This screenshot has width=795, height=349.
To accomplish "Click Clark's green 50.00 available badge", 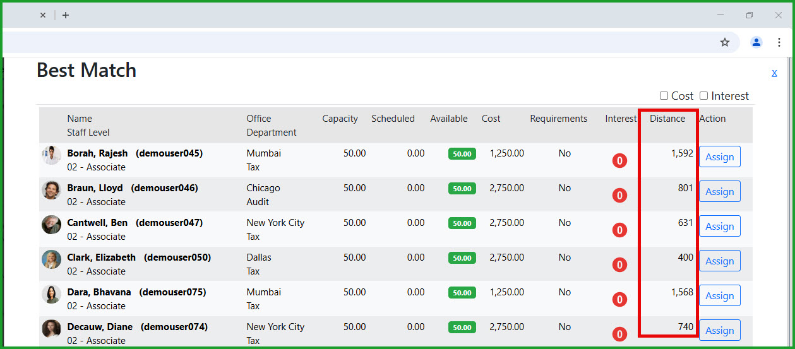I will click(462, 258).
